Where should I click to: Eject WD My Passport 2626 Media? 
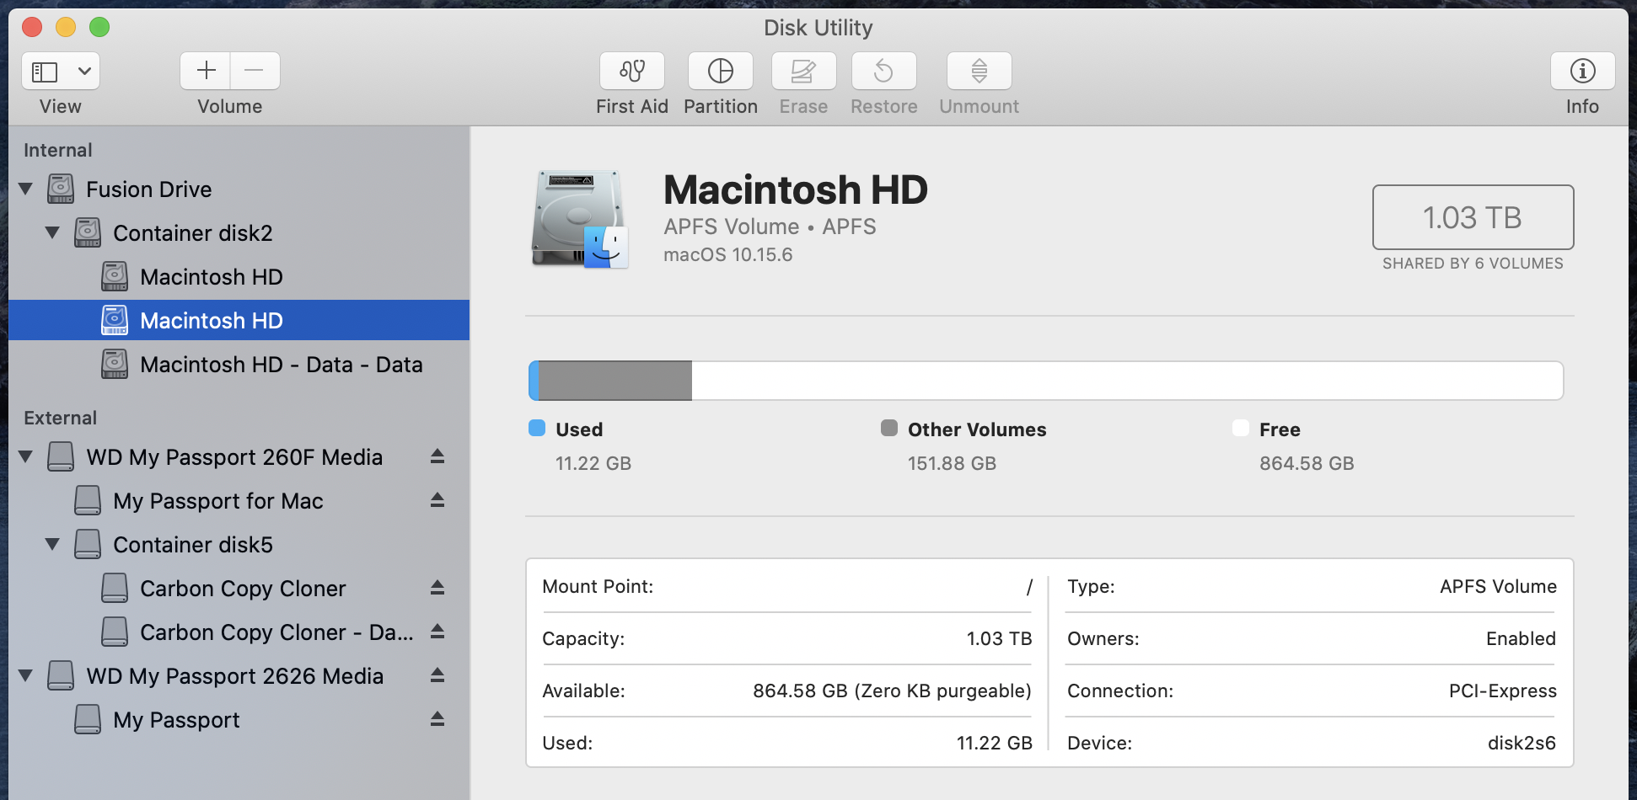point(437,675)
